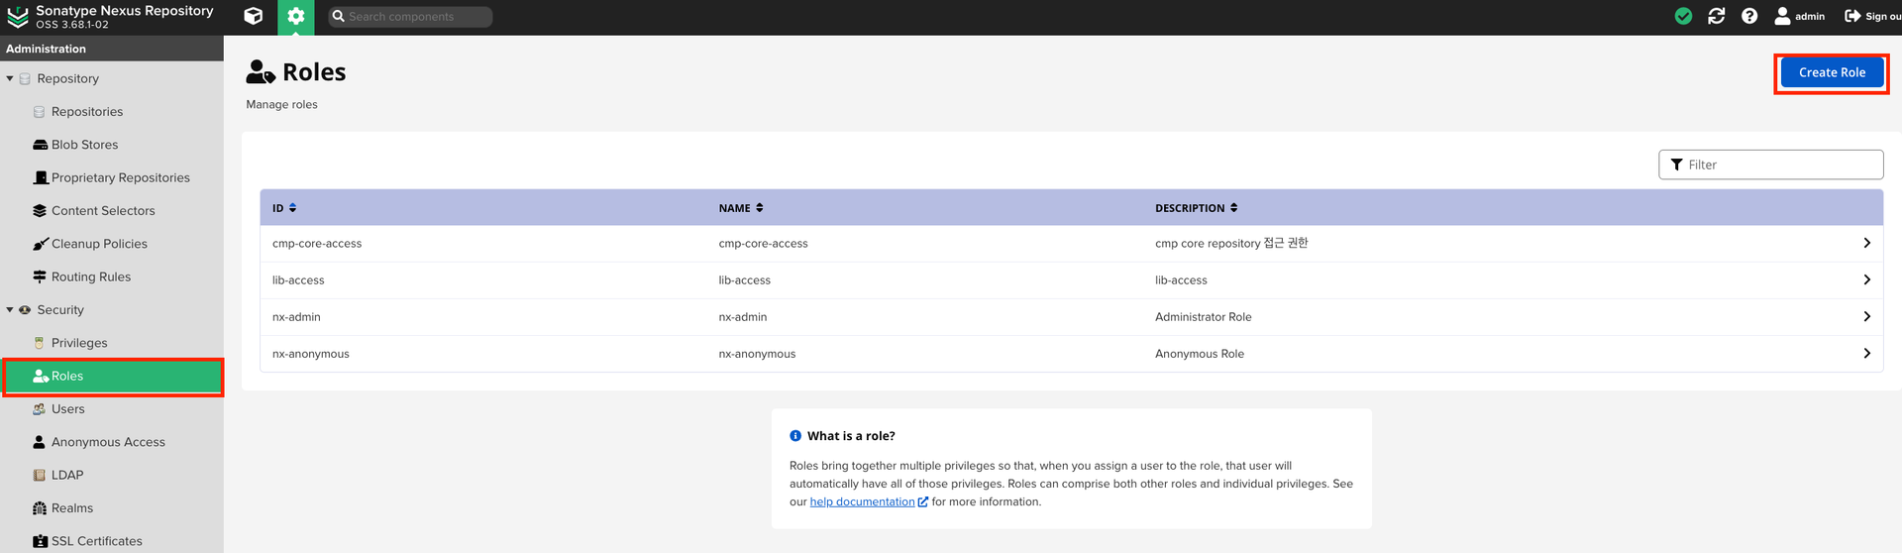Open lib-access row chevron
Image resolution: width=1902 pixels, height=553 pixels.
(x=1866, y=279)
